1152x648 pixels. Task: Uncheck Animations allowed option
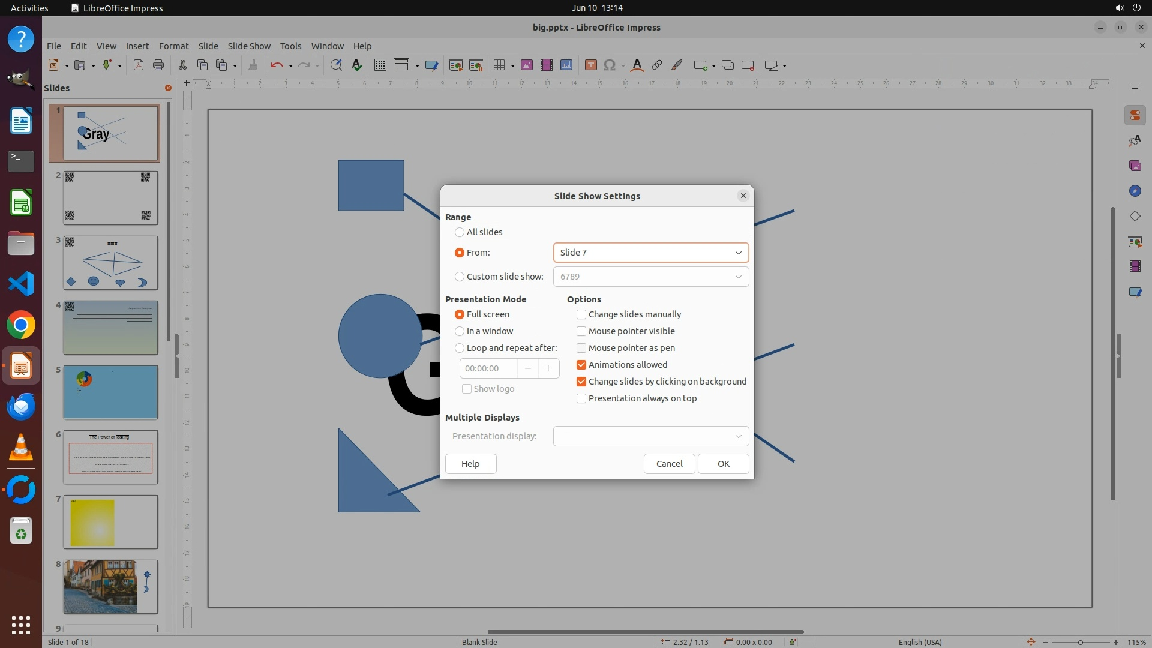pyautogui.click(x=581, y=365)
